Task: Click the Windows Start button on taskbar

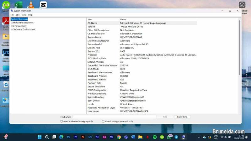Action: [40, 137]
